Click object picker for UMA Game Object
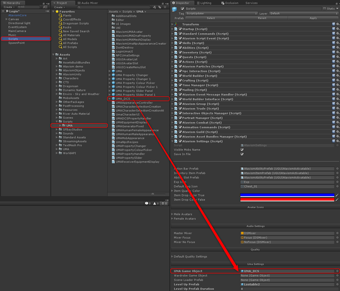The image size is (340, 291). [x=337, y=271]
